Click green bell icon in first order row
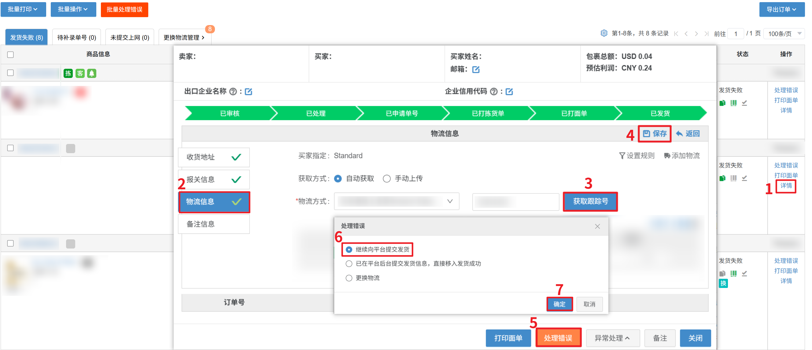 coord(92,73)
